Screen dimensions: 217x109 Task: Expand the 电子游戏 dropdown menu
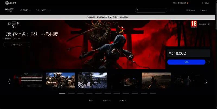click(28, 10)
